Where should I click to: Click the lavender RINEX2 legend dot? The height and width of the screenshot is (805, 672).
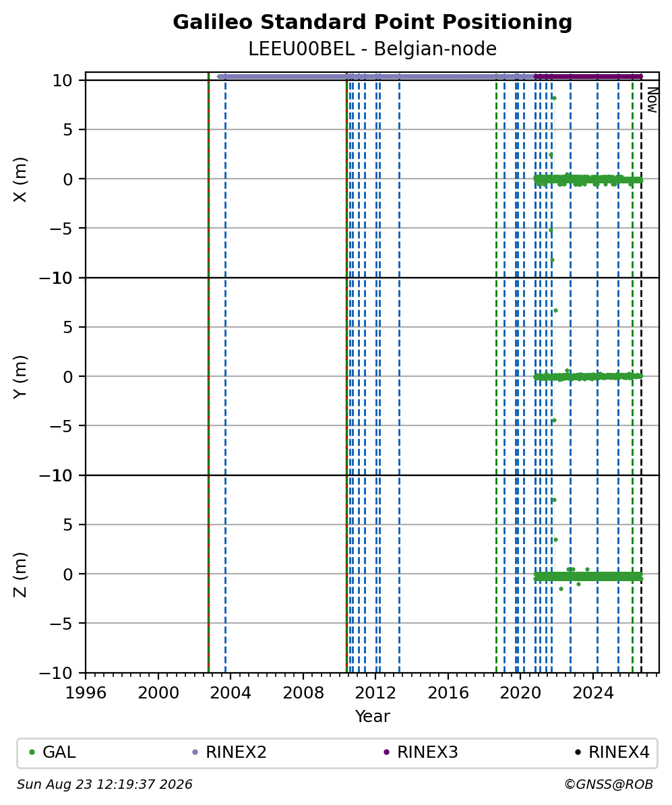click(x=195, y=752)
